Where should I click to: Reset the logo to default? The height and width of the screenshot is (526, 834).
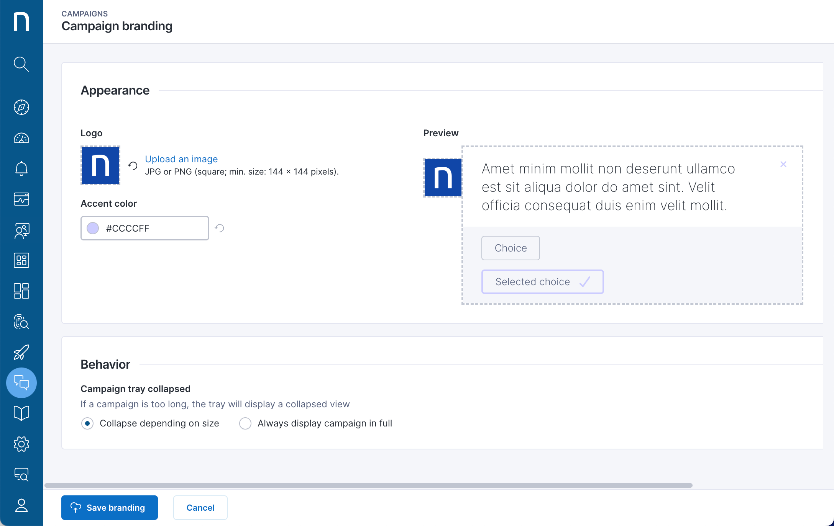coord(133,165)
